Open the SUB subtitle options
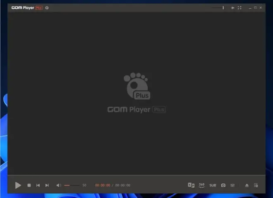 click(x=213, y=185)
